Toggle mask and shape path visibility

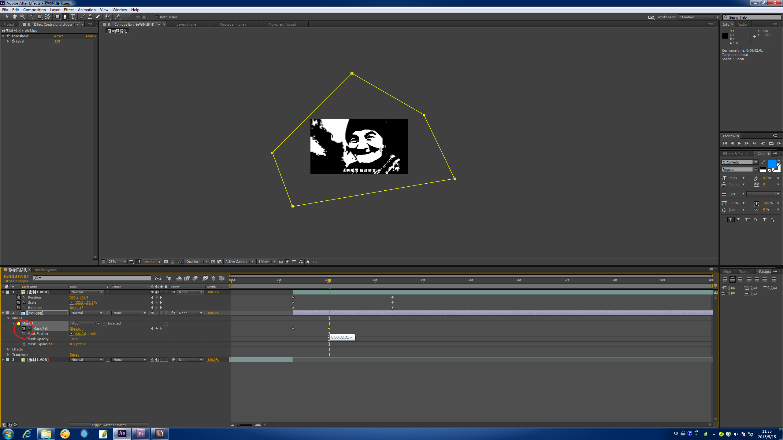(x=138, y=262)
